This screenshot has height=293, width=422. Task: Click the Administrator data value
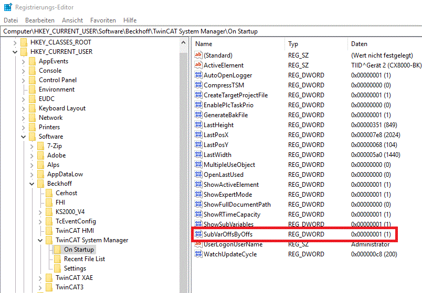pos(370,244)
